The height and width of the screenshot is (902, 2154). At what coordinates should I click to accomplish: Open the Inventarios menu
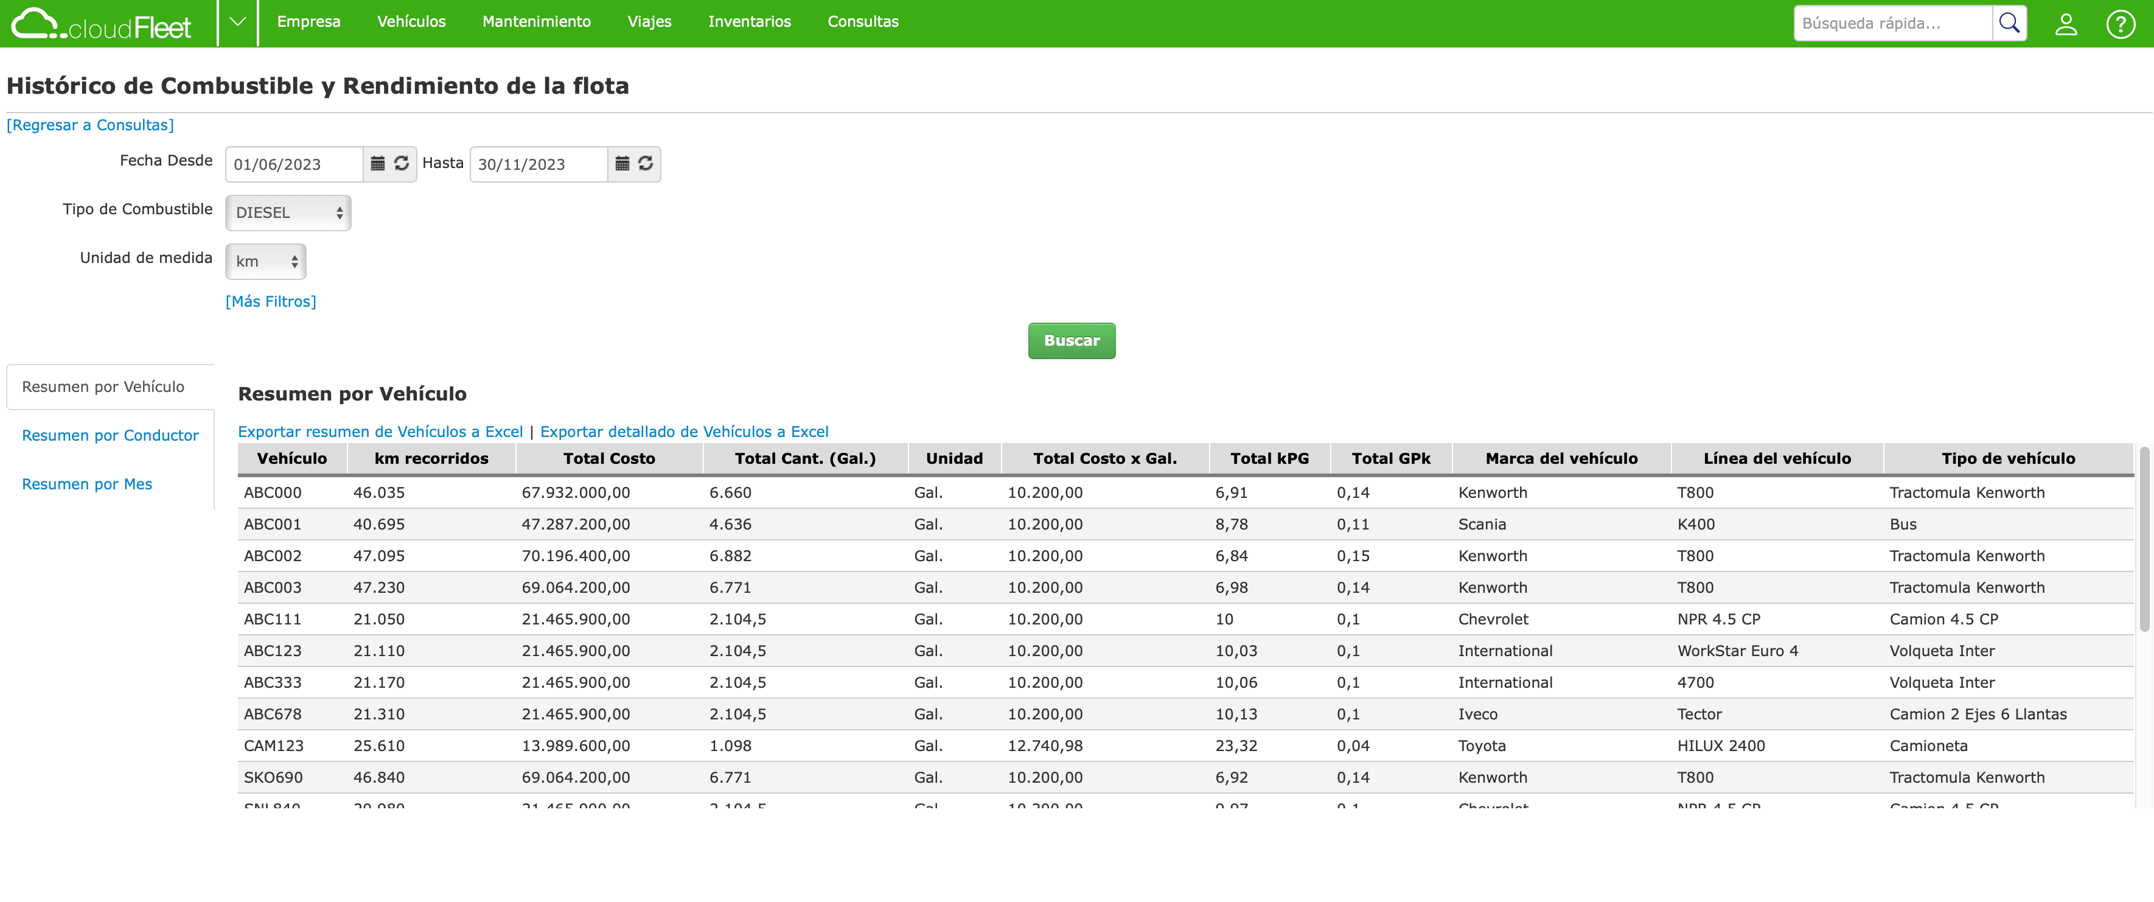coord(749,22)
